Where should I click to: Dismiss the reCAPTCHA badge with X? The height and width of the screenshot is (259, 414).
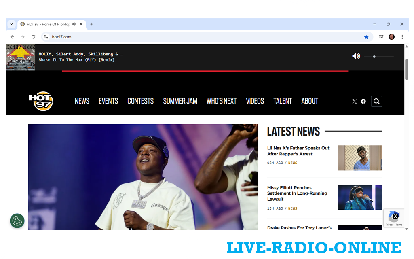tap(395, 216)
